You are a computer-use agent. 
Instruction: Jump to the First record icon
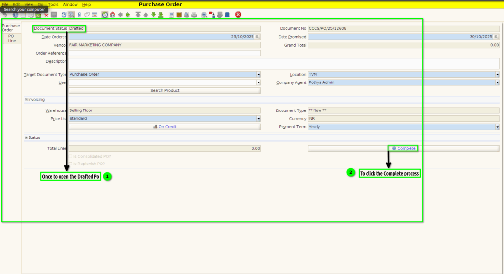138,15
